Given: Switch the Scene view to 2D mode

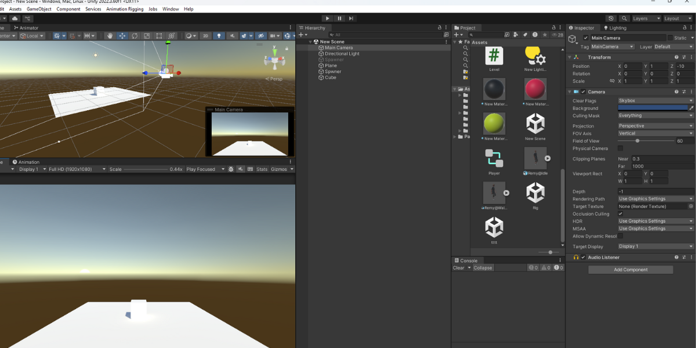Looking at the screenshot, I should (205, 36).
